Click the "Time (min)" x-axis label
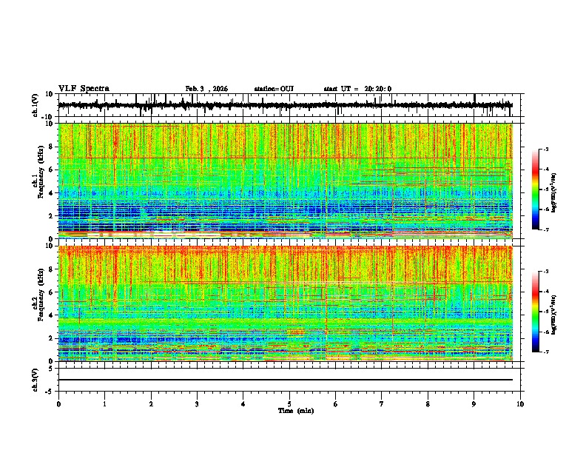586x453 pixels. pyautogui.click(x=296, y=411)
